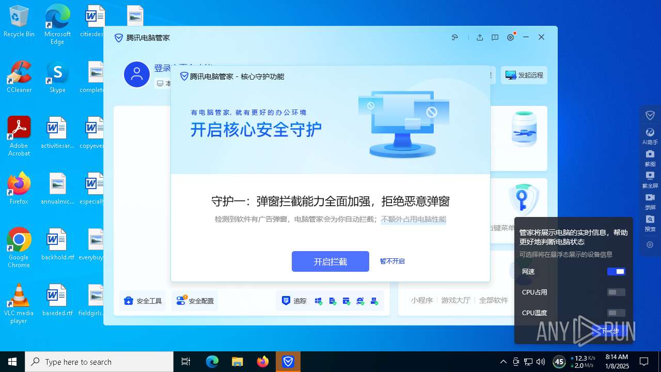Click 开启拦截 to enable popup blocking

330,261
